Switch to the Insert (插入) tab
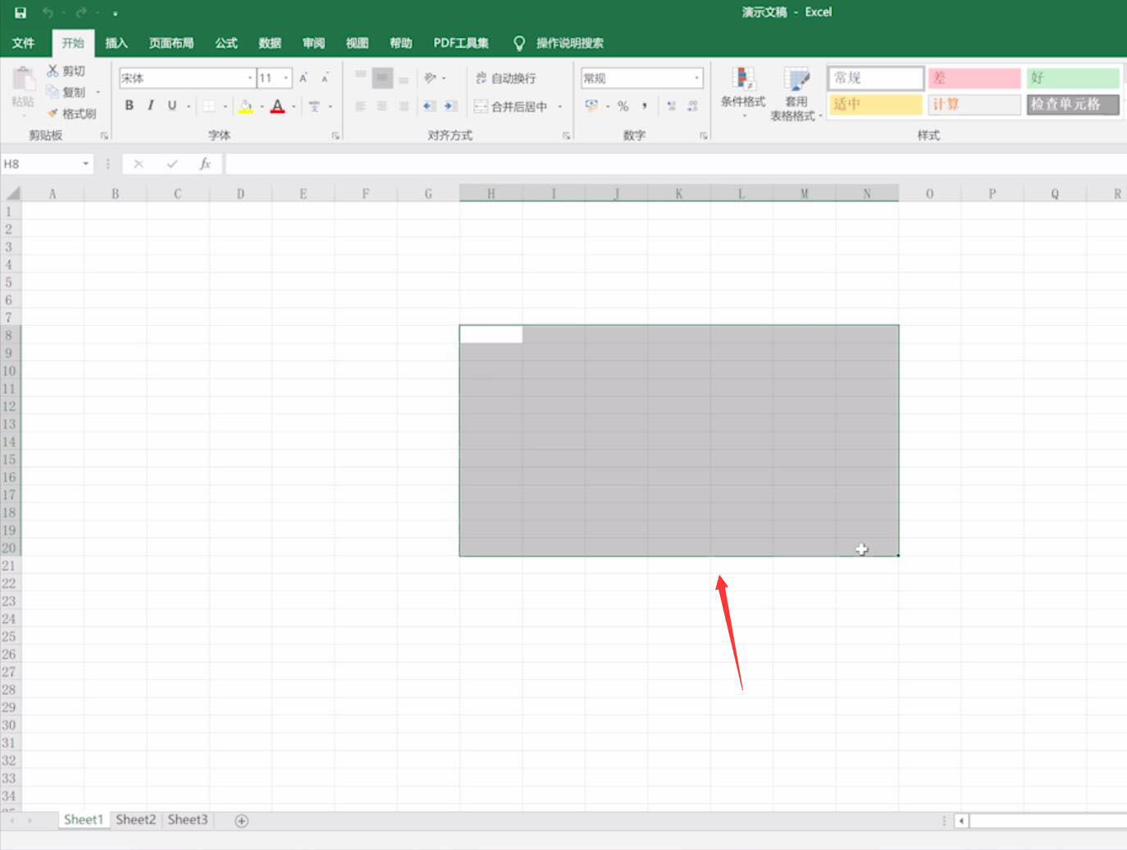The width and height of the screenshot is (1127, 850). pos(116,43)
